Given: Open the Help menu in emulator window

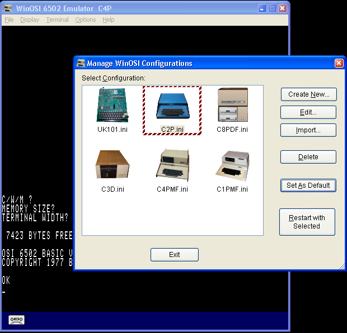Looking at the screenshot, I should [109, 20].
